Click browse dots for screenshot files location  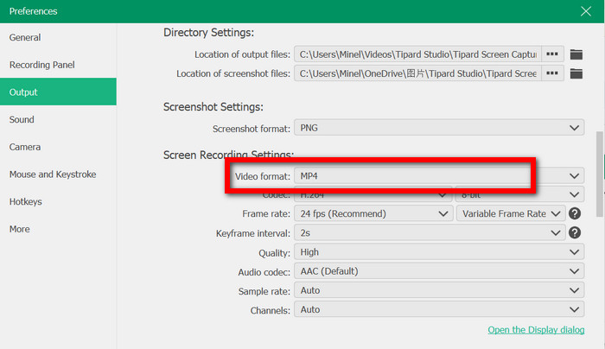coord(552,73)
